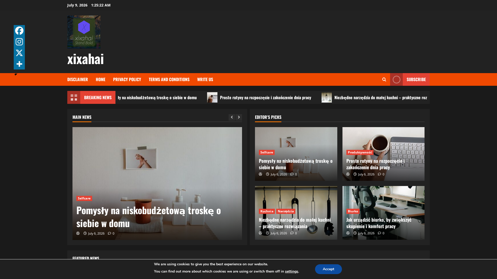The image size is (497, 279).
Task: Click the Editor's Picks section heading
Action: tap(268, 117)
